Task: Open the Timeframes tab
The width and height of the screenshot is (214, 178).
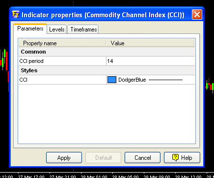Action: coord(83,30)
